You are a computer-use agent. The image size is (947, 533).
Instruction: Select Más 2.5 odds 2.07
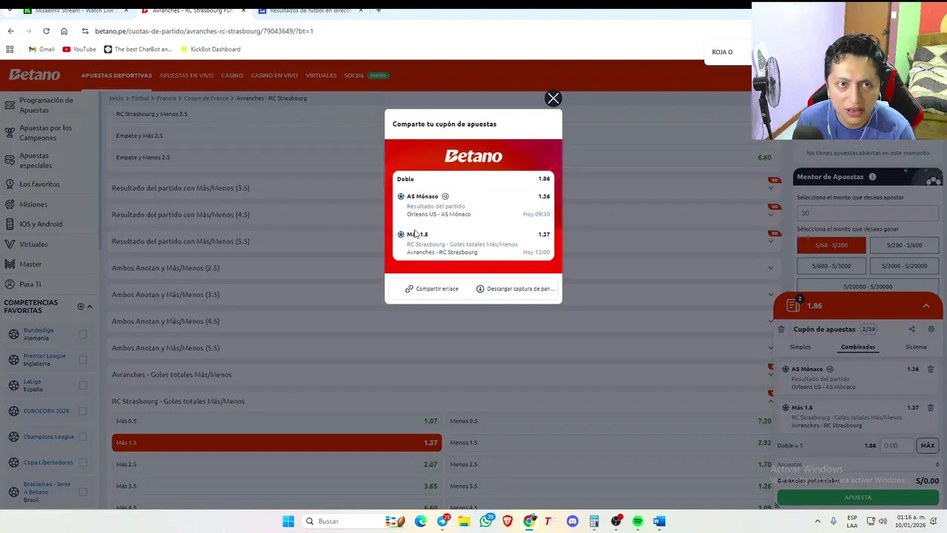277,464
